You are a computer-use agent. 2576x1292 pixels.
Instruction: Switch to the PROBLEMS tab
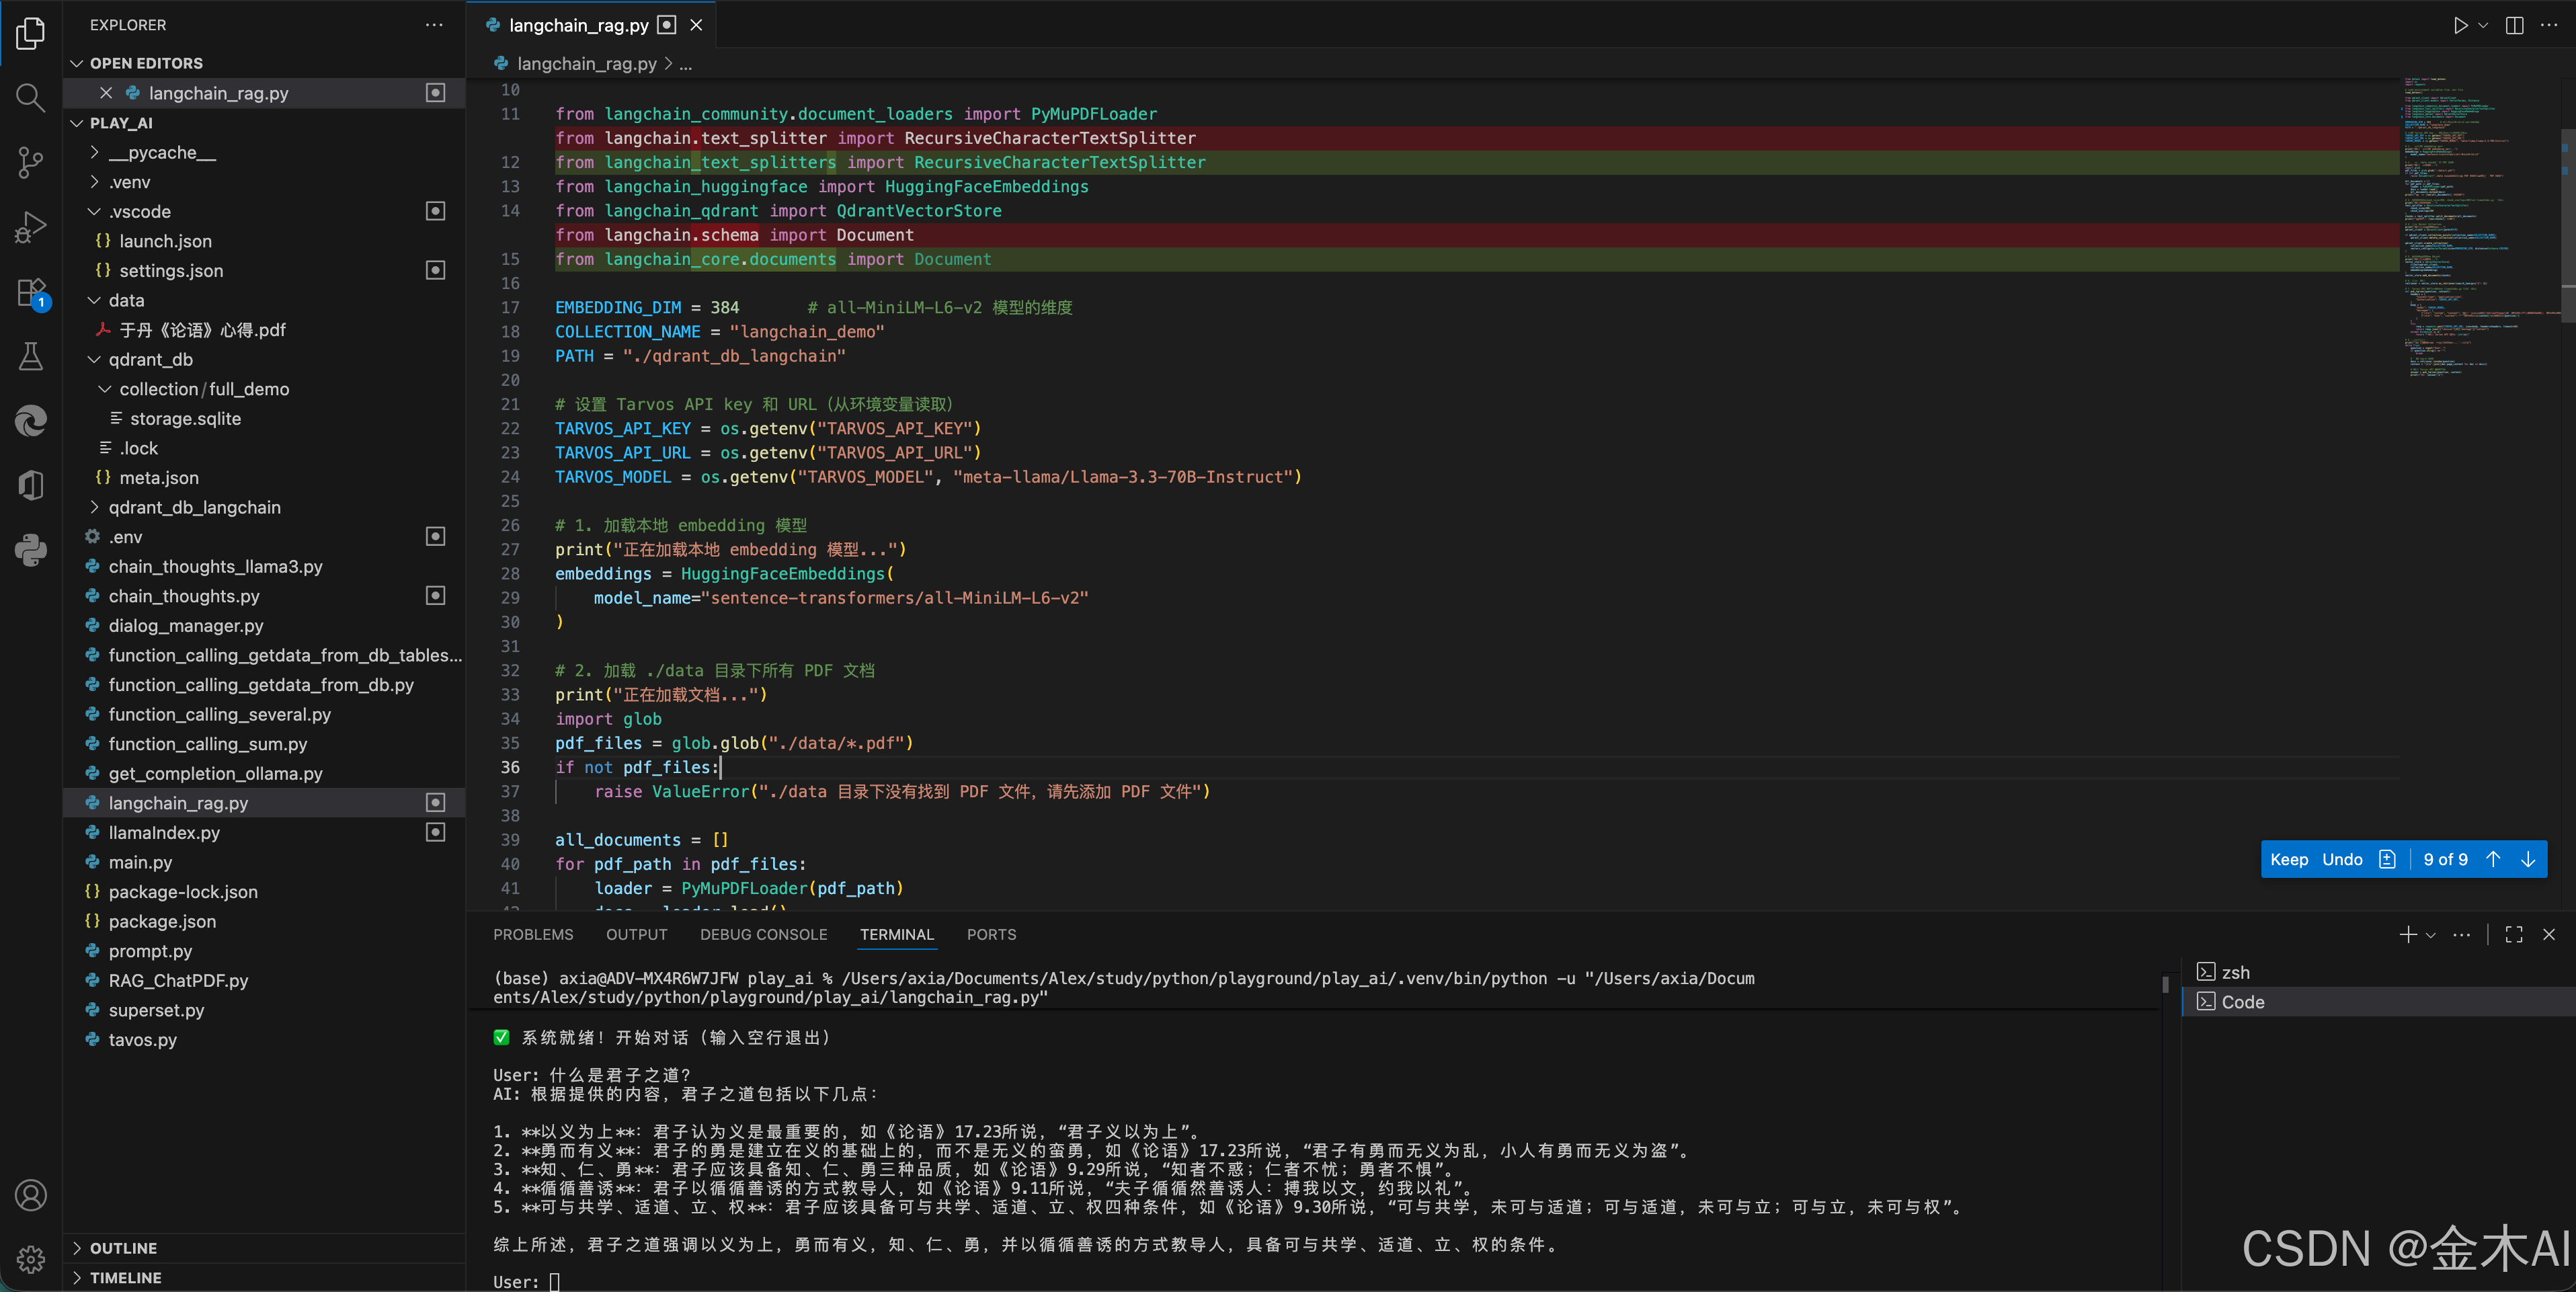tap(533, 934)
